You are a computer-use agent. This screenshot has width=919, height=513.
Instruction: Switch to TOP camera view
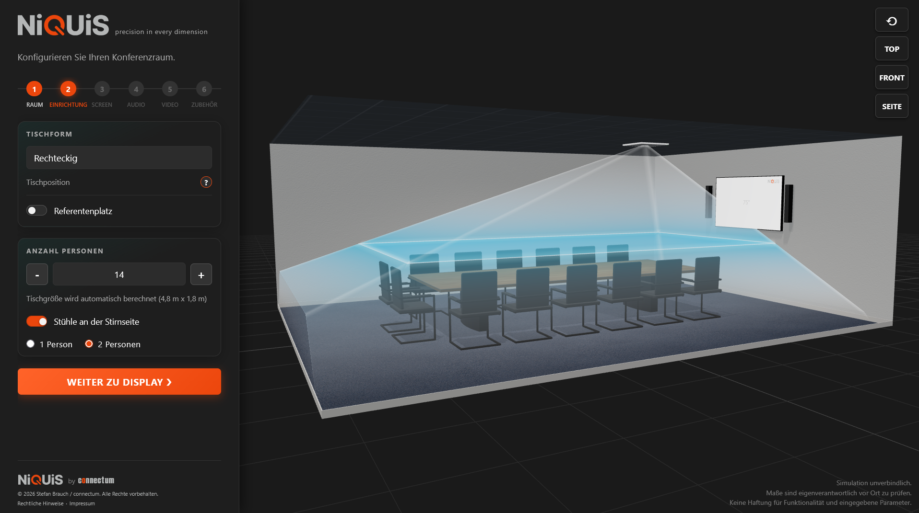(x=892, y=49)
